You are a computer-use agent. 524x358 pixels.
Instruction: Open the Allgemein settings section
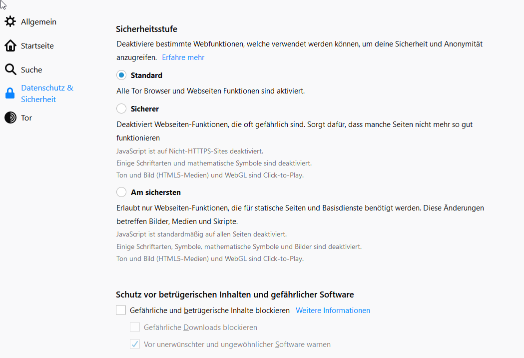38,22
